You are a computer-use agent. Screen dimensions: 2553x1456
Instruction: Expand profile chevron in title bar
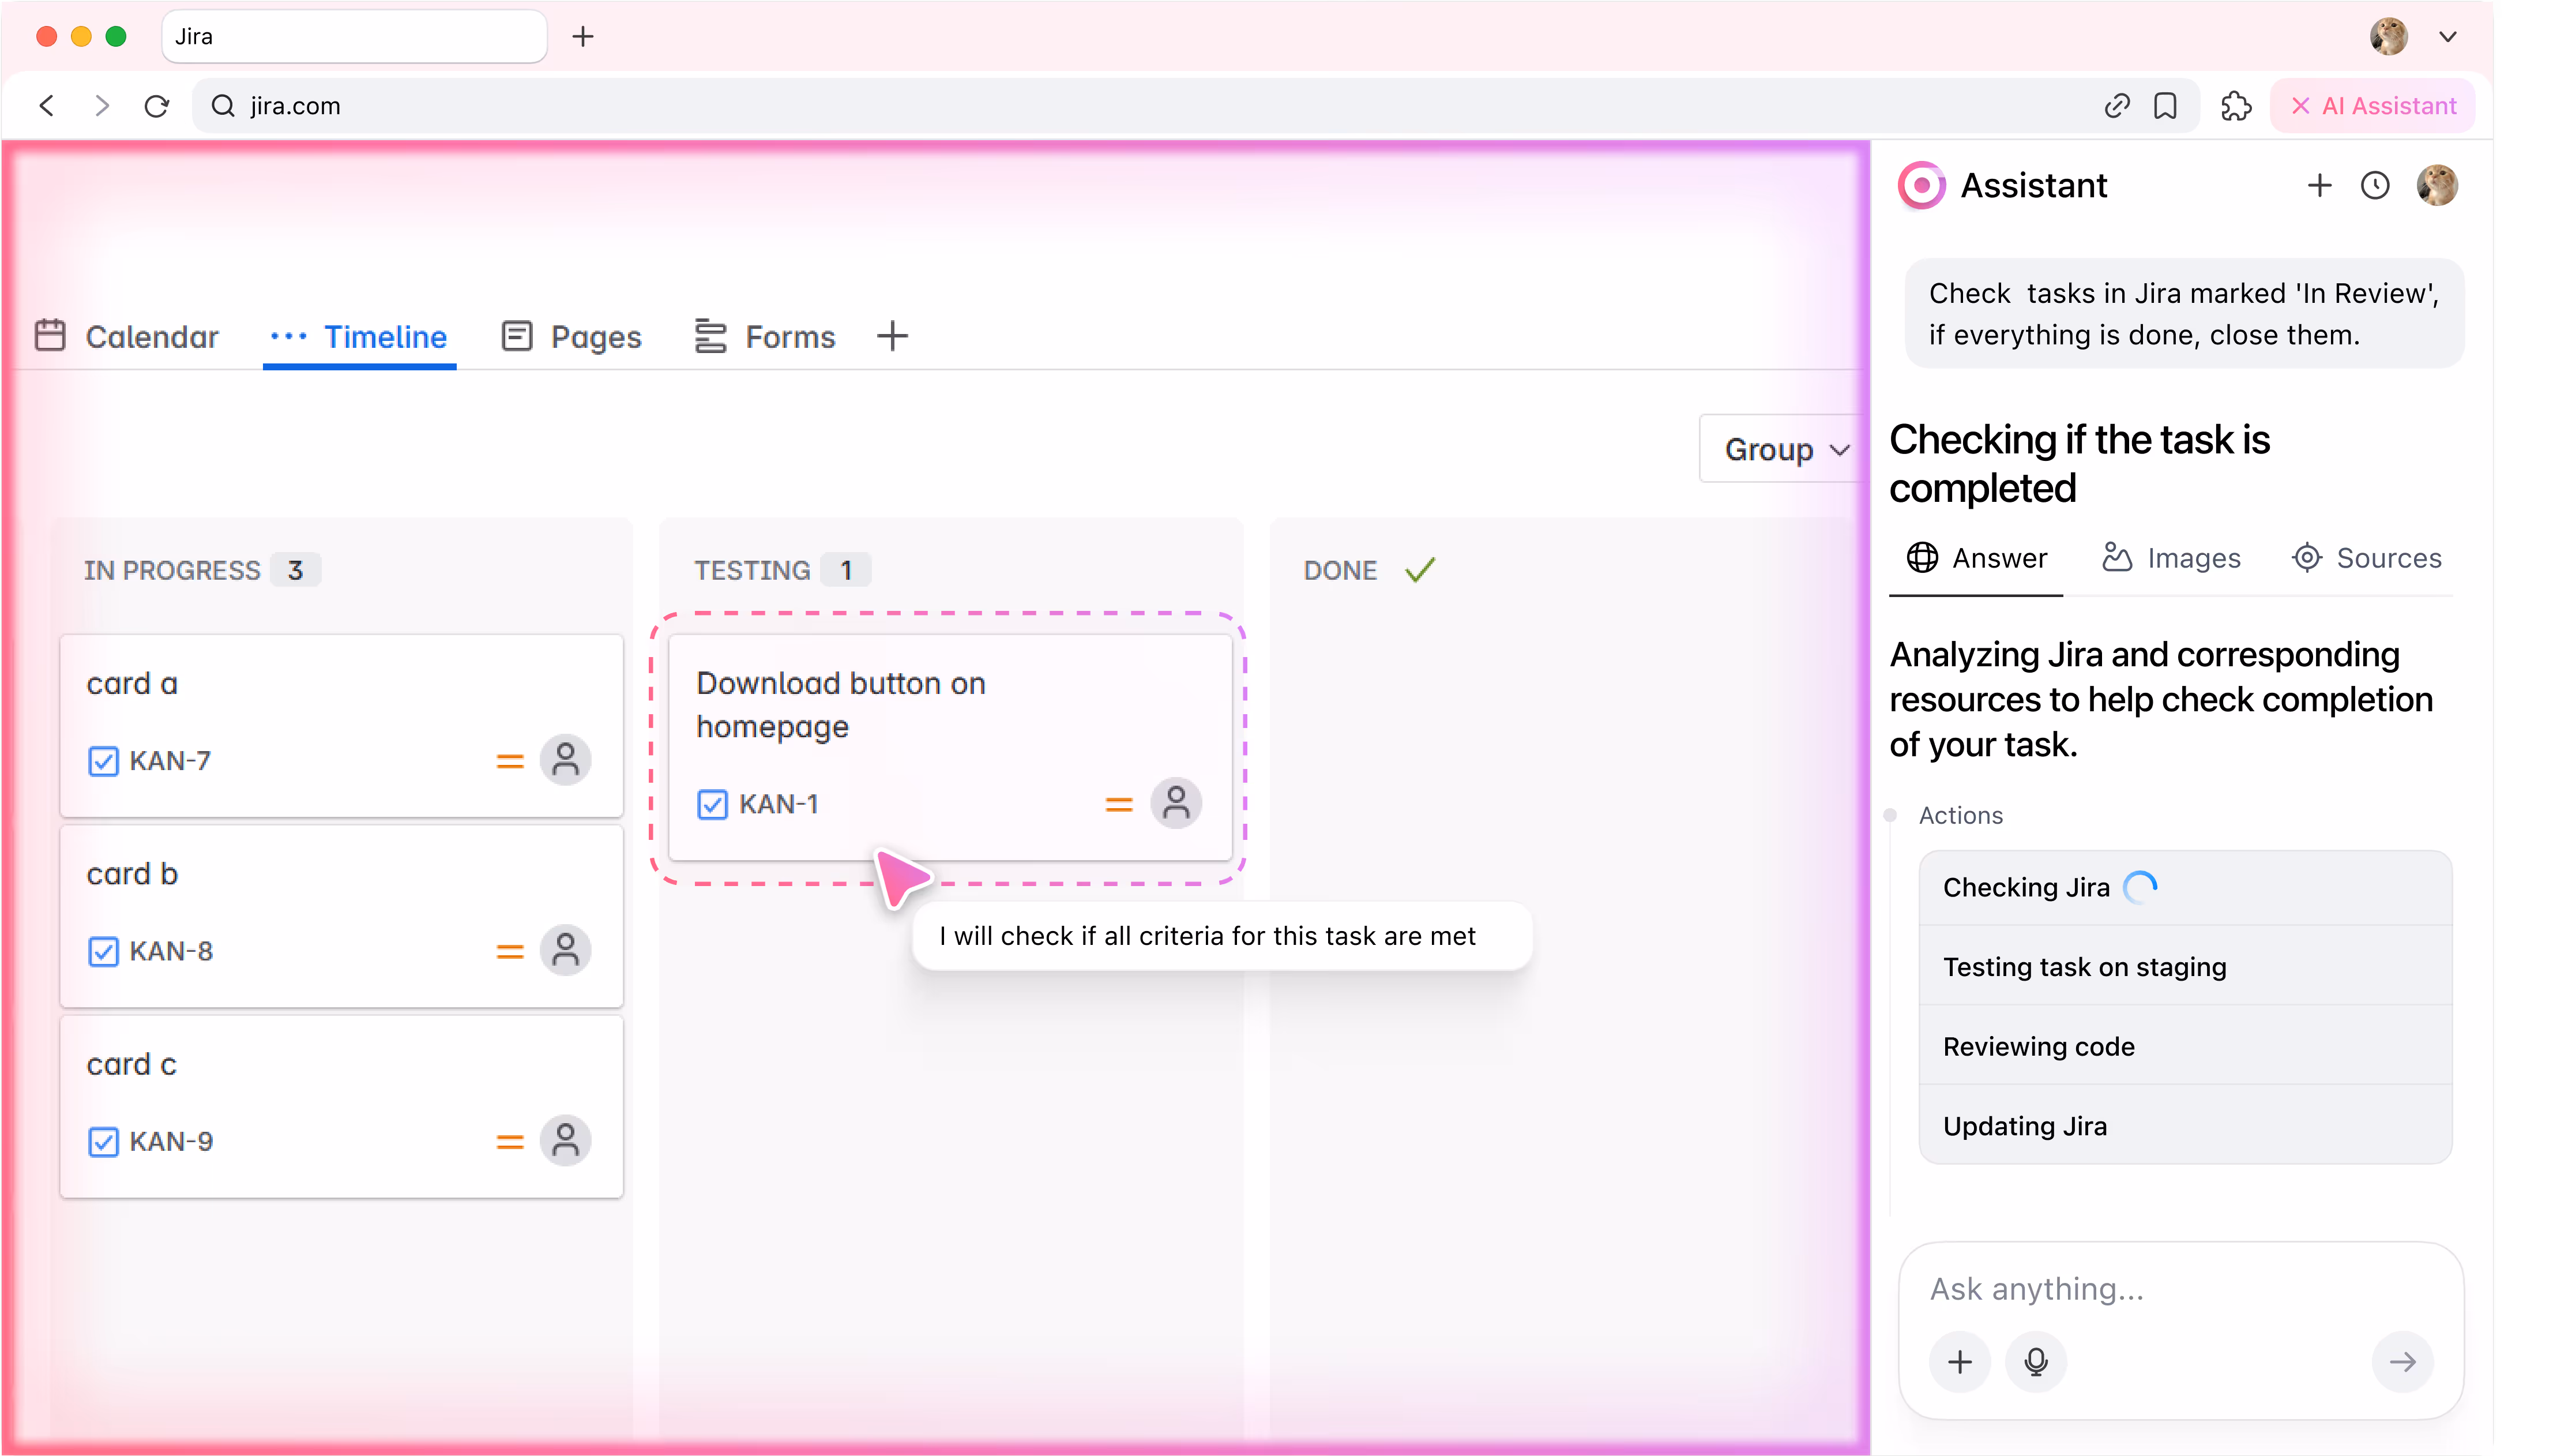click(2447, 36)
